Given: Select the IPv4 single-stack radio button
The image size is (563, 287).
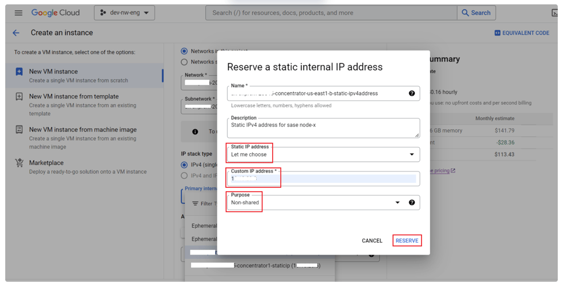Looking at the screenshot, I should [184, 165].
